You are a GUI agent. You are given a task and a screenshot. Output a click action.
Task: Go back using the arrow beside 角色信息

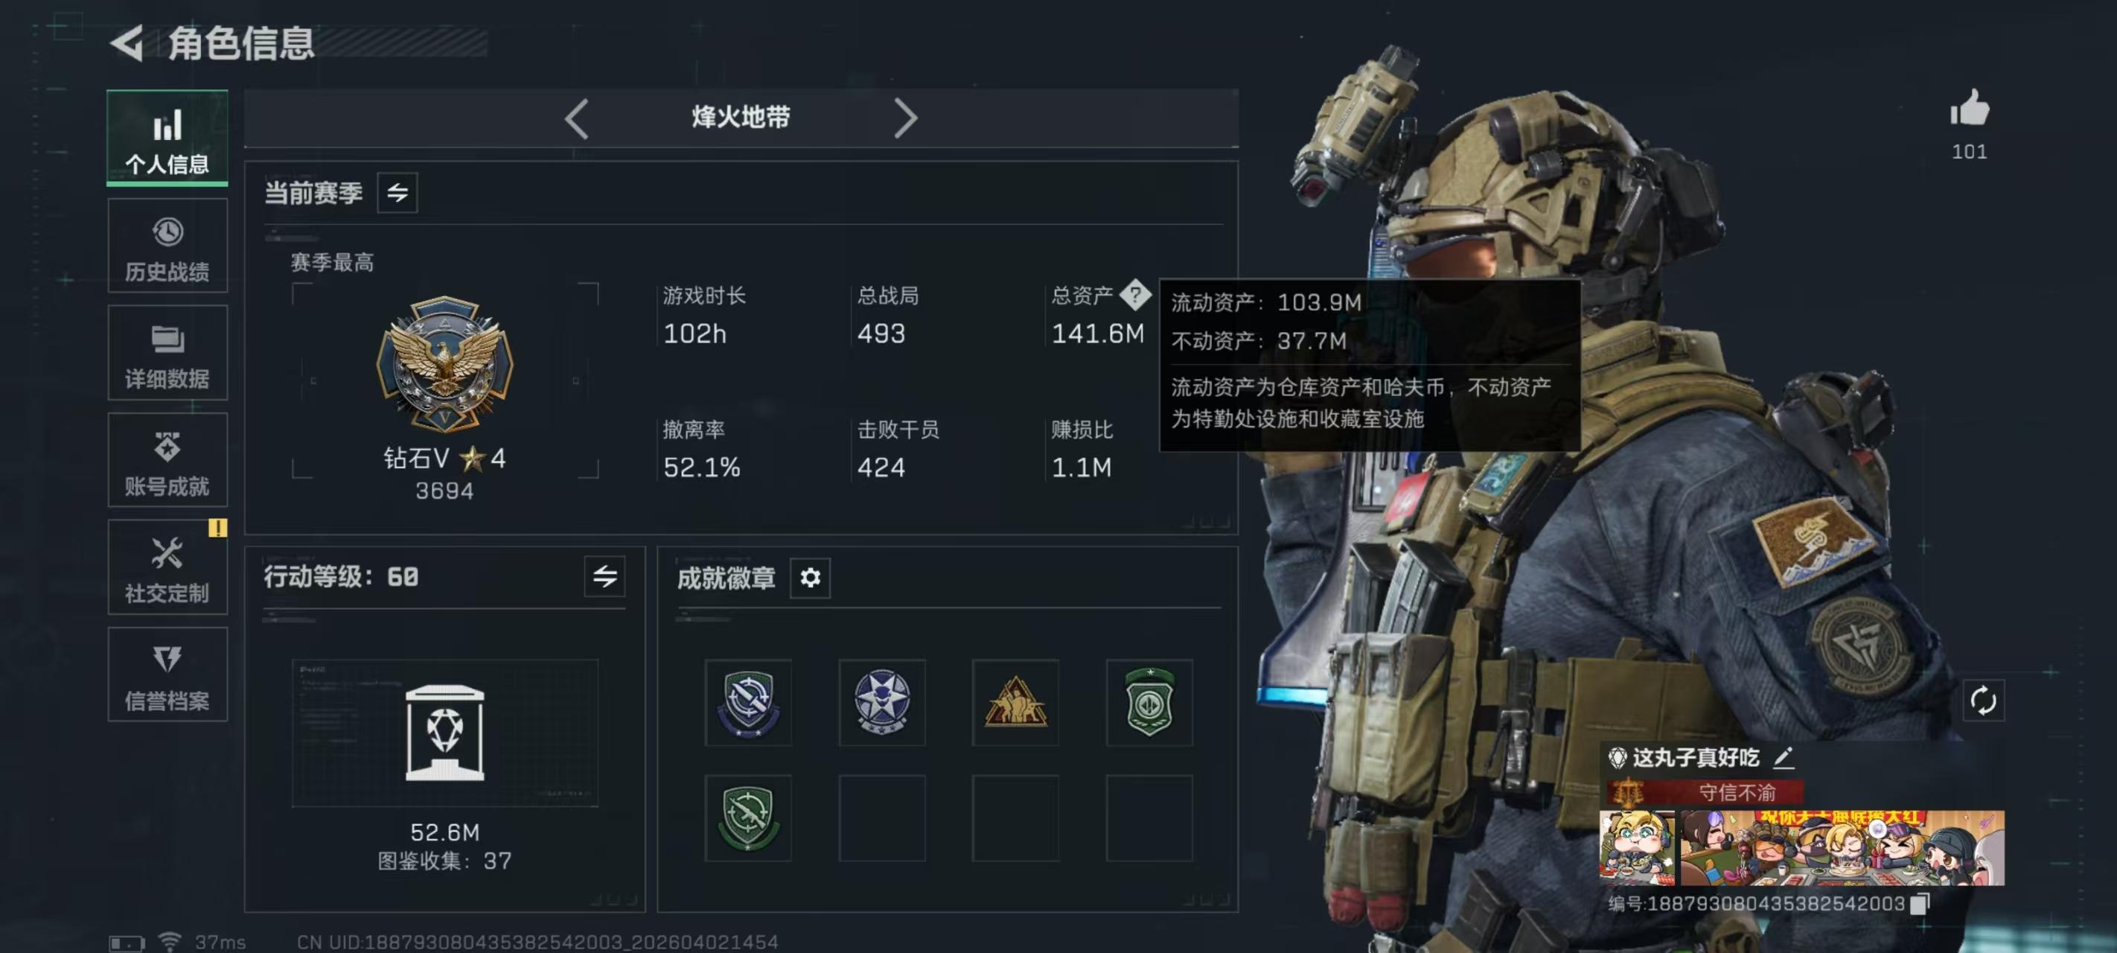pos(127,42)
